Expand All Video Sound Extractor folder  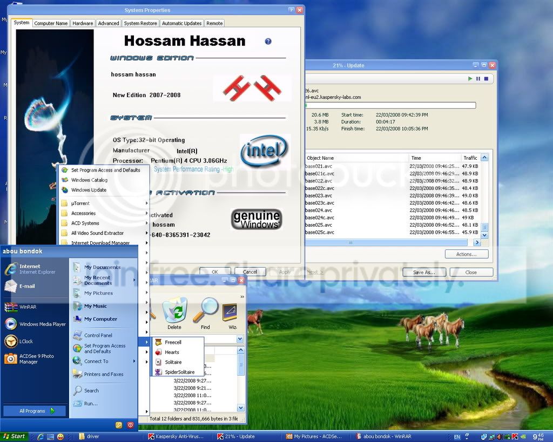(104, 233)
